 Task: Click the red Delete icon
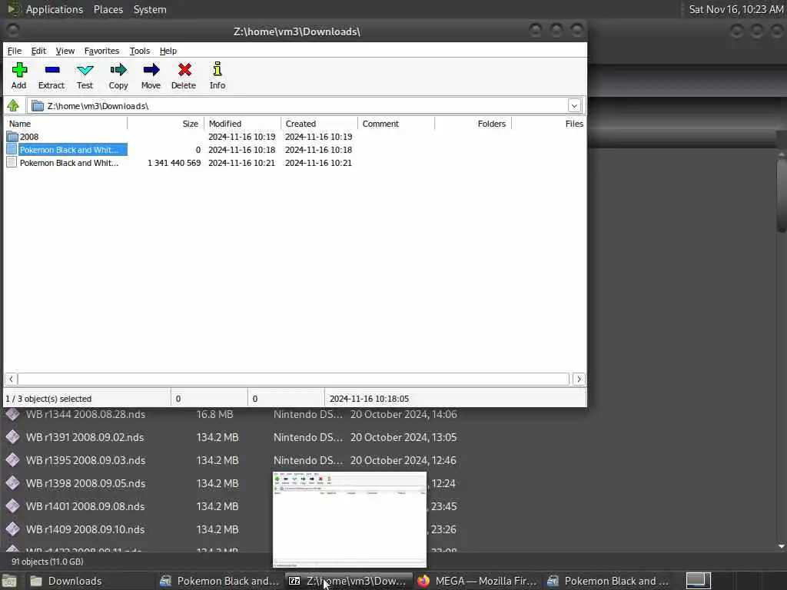pyautogui.click(x=184, y=70)
